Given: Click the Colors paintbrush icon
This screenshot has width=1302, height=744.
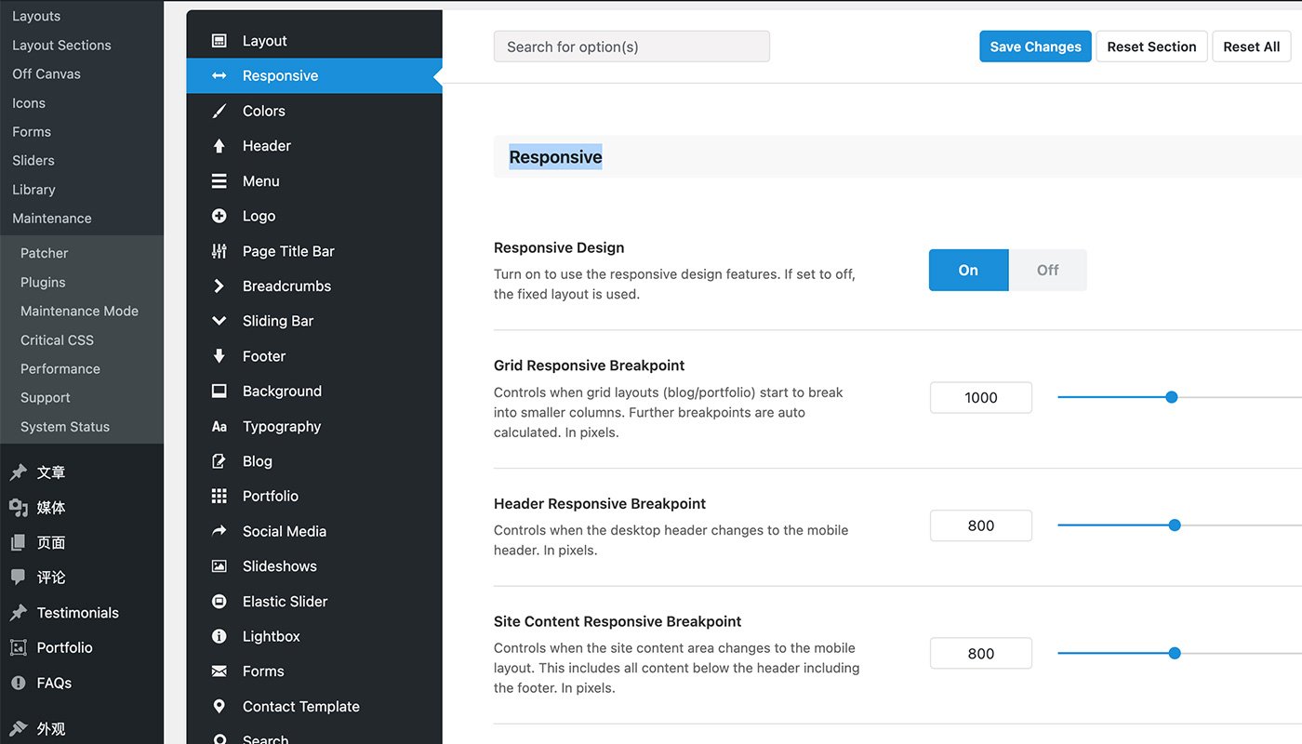Looking at the screenshot, I should click(219, 111).
